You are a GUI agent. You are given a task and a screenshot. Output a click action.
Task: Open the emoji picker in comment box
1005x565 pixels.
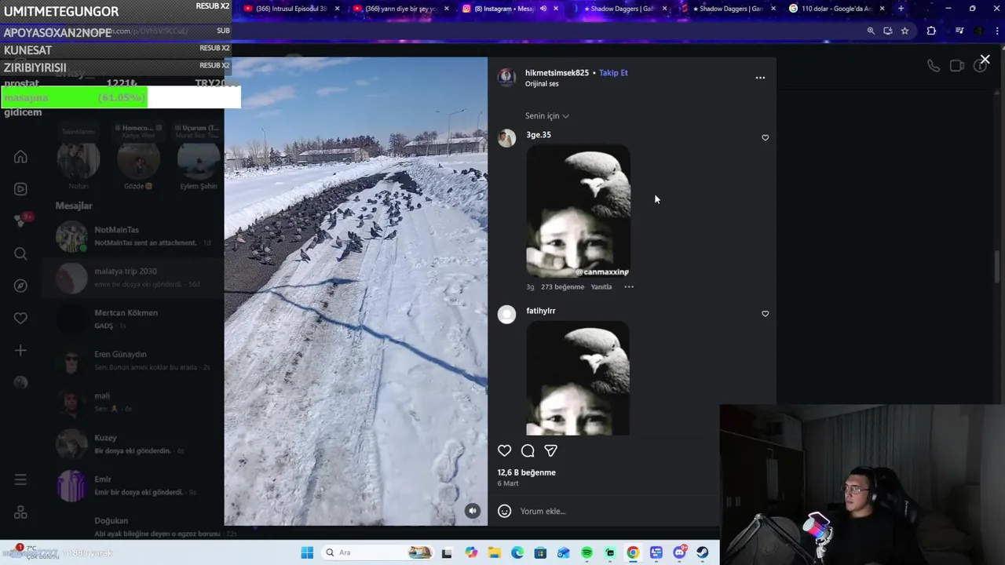505,511
